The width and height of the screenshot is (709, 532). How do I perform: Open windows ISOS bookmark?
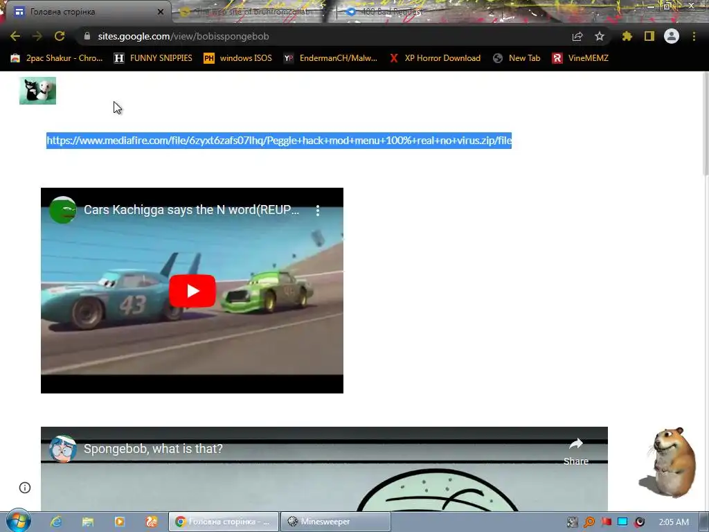pos(238,58)
